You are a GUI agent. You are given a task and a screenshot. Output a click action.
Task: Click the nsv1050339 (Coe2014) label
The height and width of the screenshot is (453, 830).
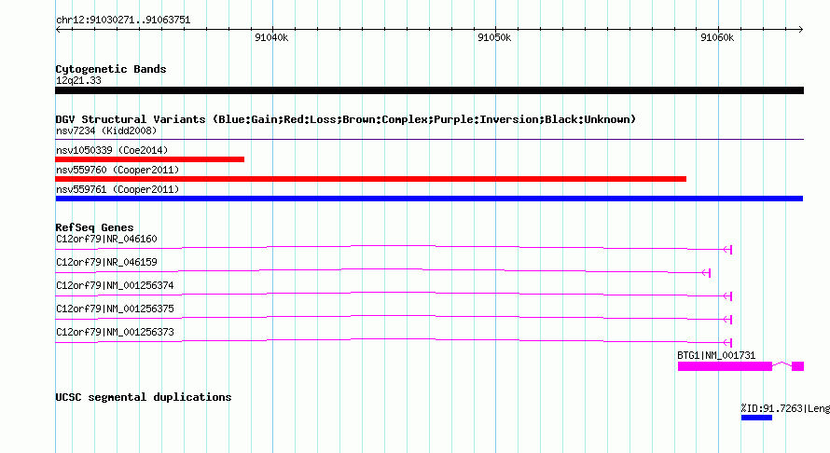coord(112,150)
